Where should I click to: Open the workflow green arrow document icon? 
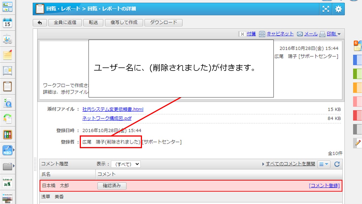(x=7, y=118)
